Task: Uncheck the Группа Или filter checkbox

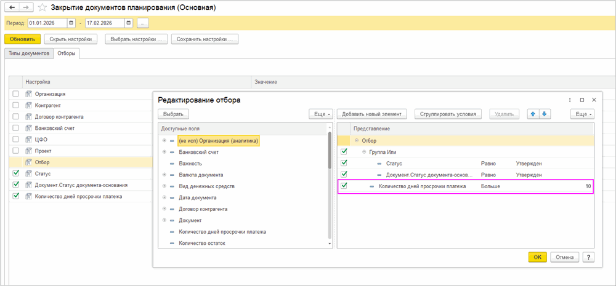Action: click(344, 152)
